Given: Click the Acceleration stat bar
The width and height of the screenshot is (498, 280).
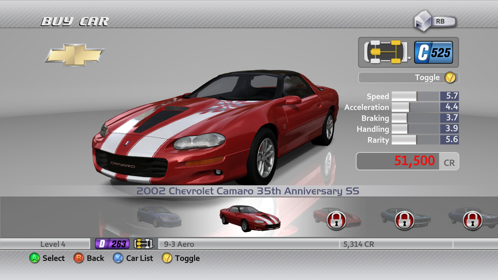Looking at the screenshot, I should point(416,107).
